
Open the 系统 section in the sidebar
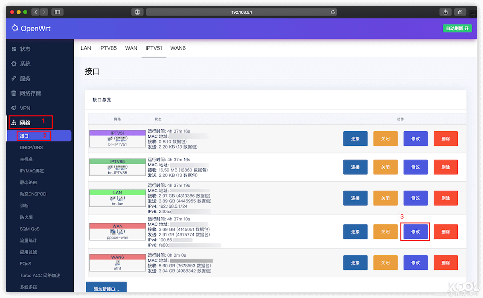tap(24, 63)
